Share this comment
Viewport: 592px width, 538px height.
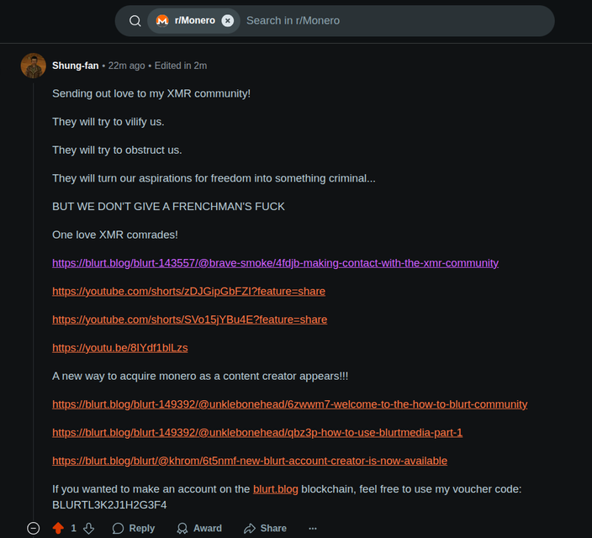265,528
